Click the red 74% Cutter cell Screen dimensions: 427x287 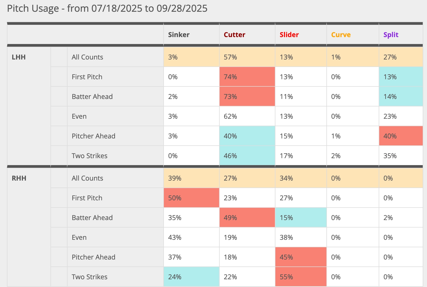click(247, 77)
